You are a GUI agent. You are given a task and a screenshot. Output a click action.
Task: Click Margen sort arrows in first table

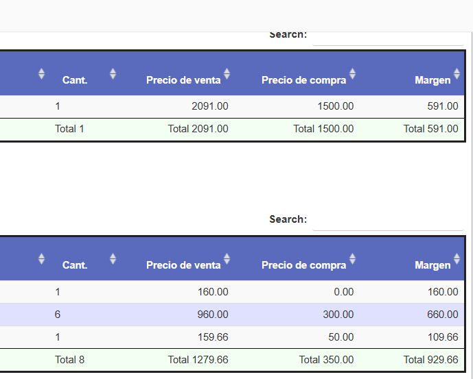[457, 73]
